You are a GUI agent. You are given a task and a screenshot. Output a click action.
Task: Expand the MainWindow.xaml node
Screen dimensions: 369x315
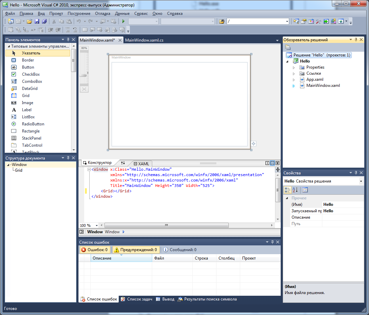click(294, 86)
